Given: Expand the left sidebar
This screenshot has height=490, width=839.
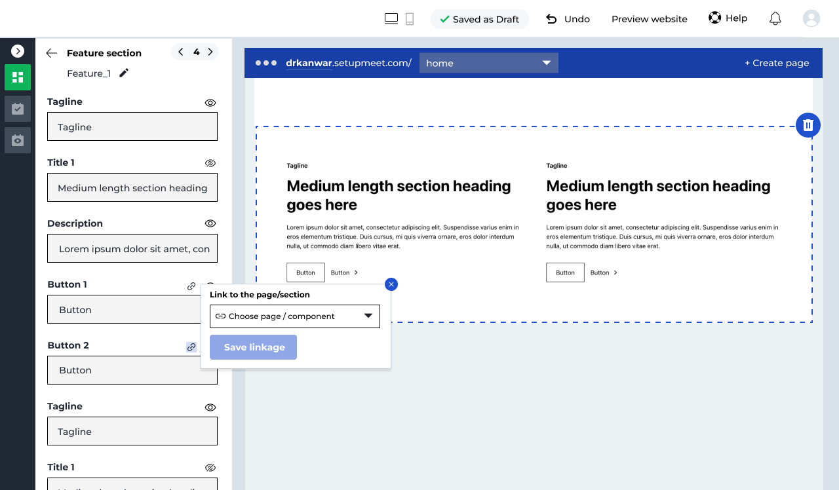Looking at the screenshot, I should pyautogui.click(x=18, y=50).
